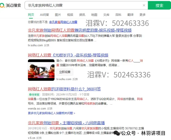Play the 光棍岁月 video thumbnail
Viewport: 171px width, 140px height.
(x=41, y=70)
